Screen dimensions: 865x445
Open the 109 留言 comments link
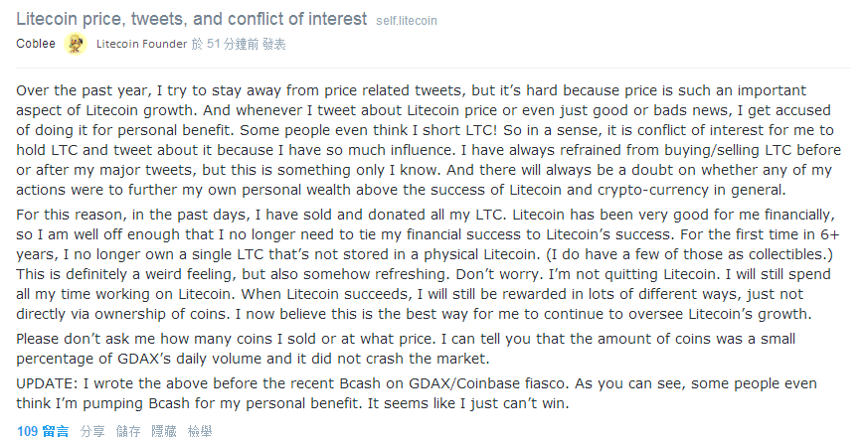click(x=43, y=431)
